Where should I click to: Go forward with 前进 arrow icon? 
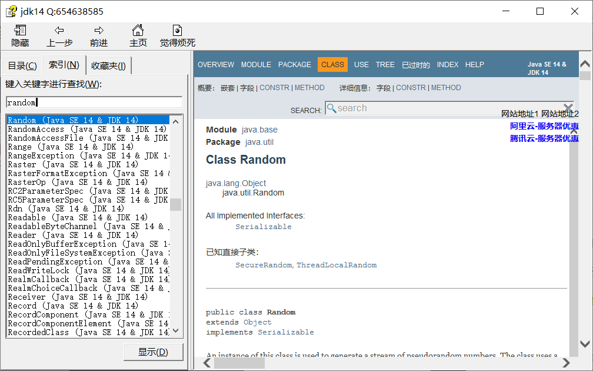pyautogui.click(x=99, y=30)
